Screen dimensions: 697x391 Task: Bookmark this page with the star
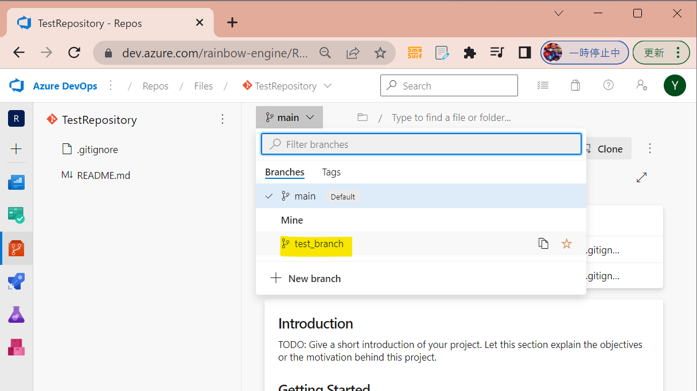(380, 53)
